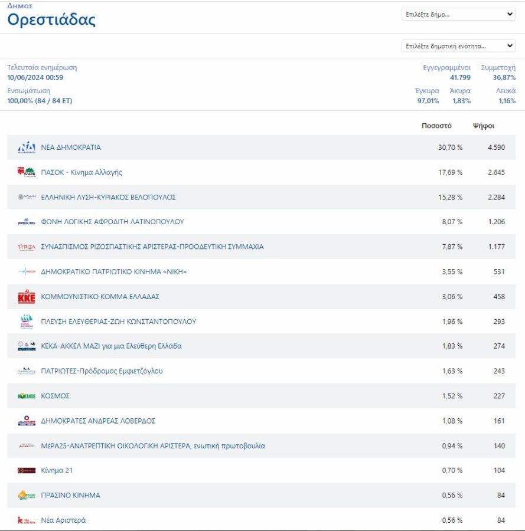525x531 pixels.
Task: Click the arrow of the municipality selector
Action: point(510,15)
